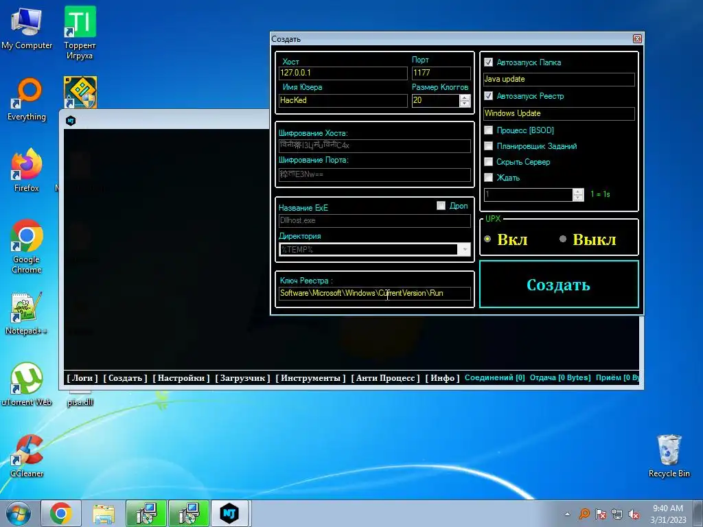Open the [ Загрузчик ] menu item
The width and height of the screenshot is (703, 527).
click(242, 378)
